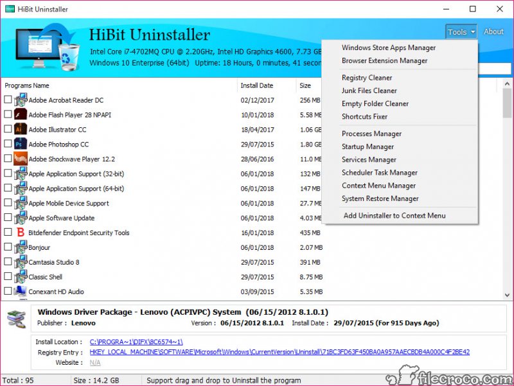The width and height of the screenshot is (514, 386).
Task: Check the Apple Software Update checkbox
Action: click(x=8, y=217)
